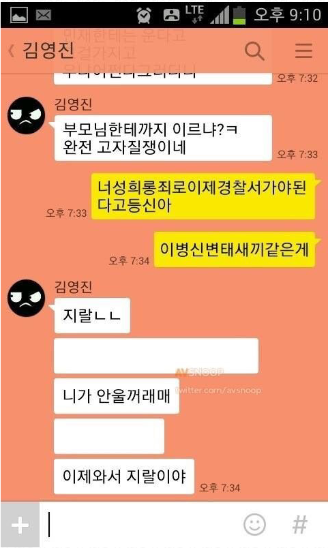This screenshot has height=548, width=328.
Task: Select the yellow bubble starting 너성희롱죄로
Action: (203, 196)
